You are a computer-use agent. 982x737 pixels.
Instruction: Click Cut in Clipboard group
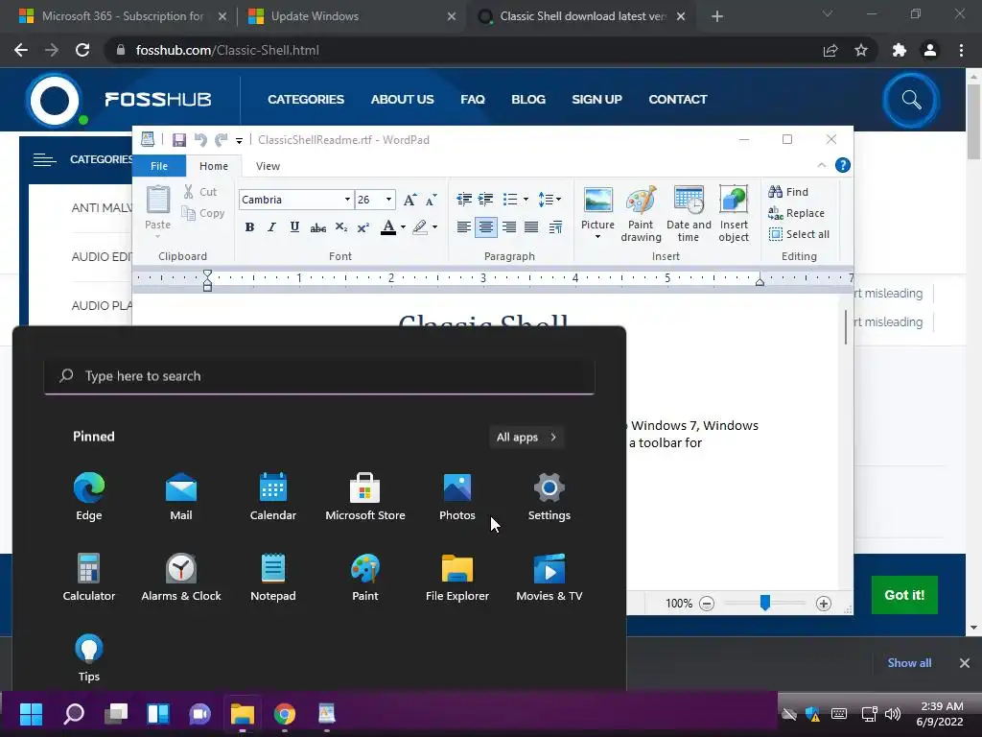click(200, 192)
